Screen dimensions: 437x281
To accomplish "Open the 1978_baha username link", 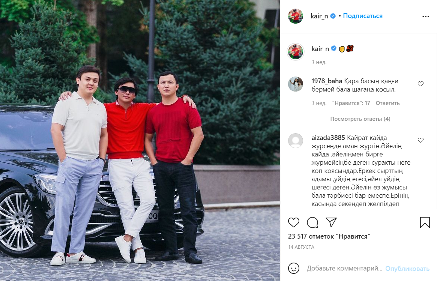I will (327, 81).
